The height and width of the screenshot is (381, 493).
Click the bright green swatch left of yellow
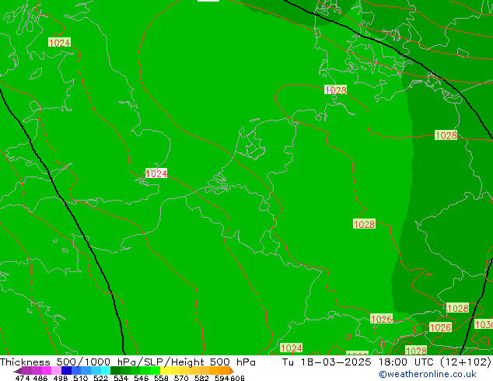point(155,370)
